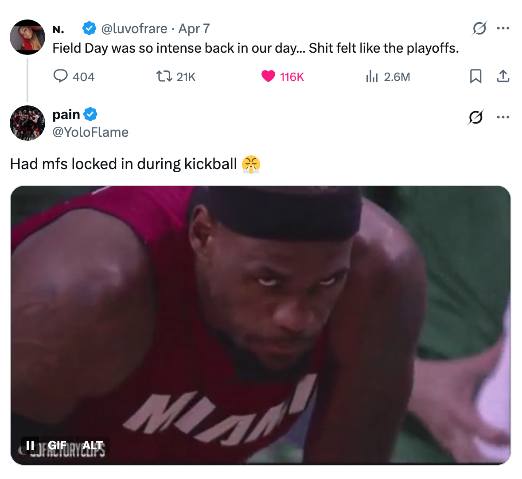522x479 pixels.
Task: Pause the playing GIF
Action: coord(30,446)
